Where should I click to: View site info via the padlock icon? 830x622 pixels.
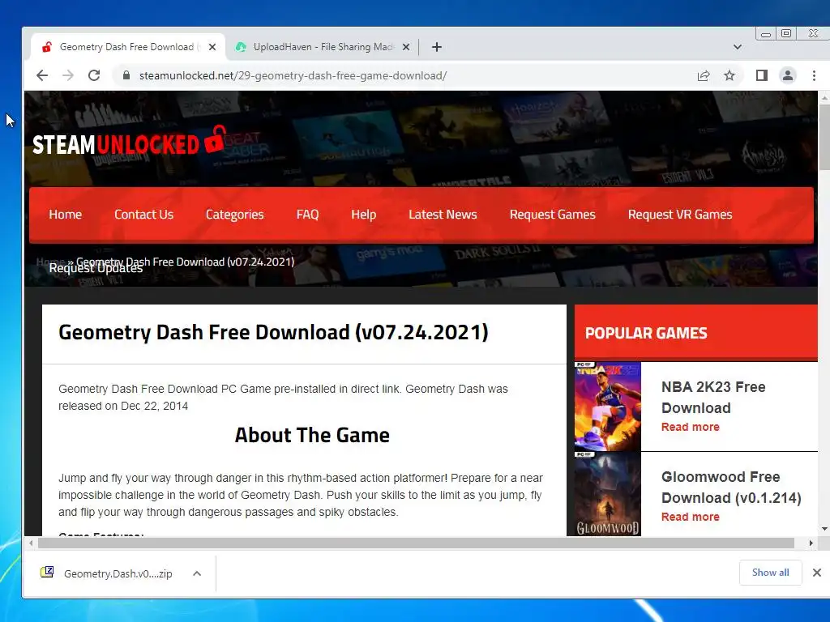pyautogui.click(x=126, y=75)
